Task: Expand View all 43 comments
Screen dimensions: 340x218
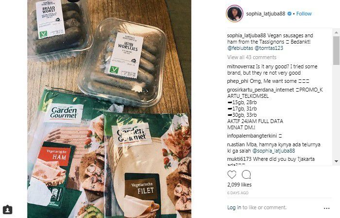Action: 252,57
